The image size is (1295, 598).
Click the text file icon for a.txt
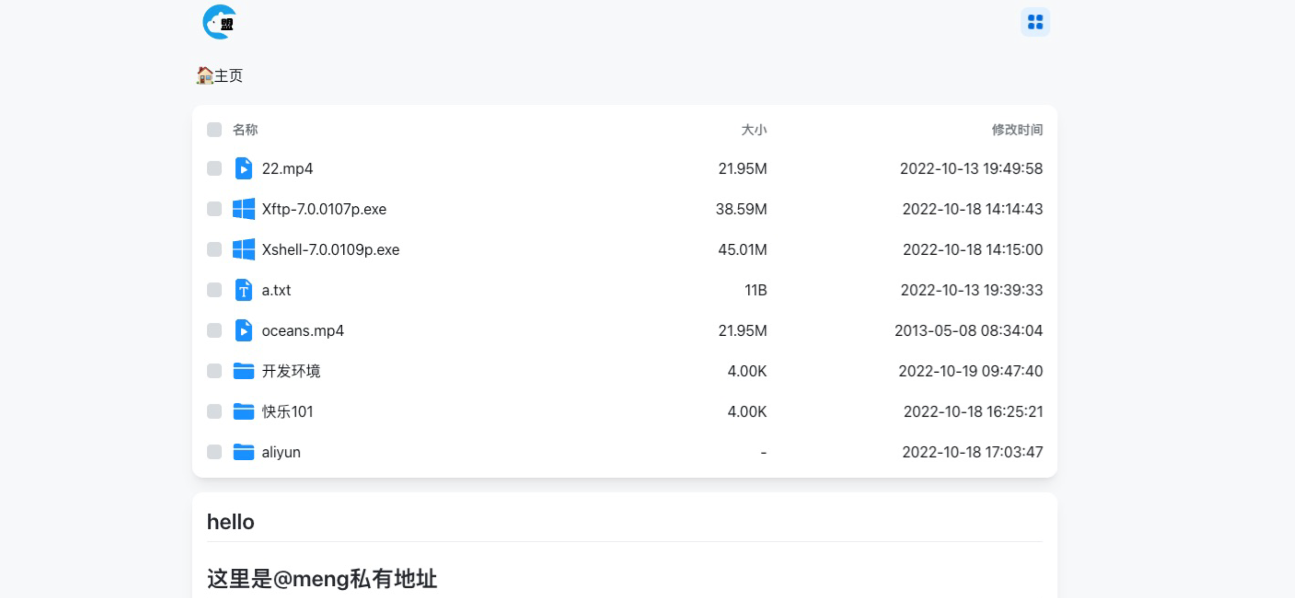click(244, 290)
